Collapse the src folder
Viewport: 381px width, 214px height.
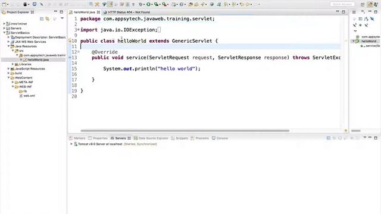13,51
